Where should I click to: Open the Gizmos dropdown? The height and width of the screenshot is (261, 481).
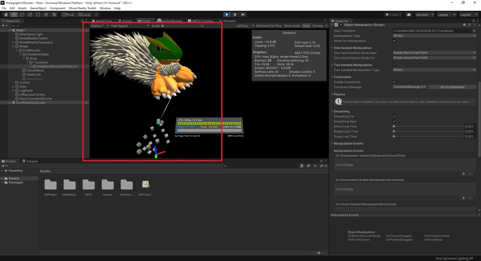(319, 26)
